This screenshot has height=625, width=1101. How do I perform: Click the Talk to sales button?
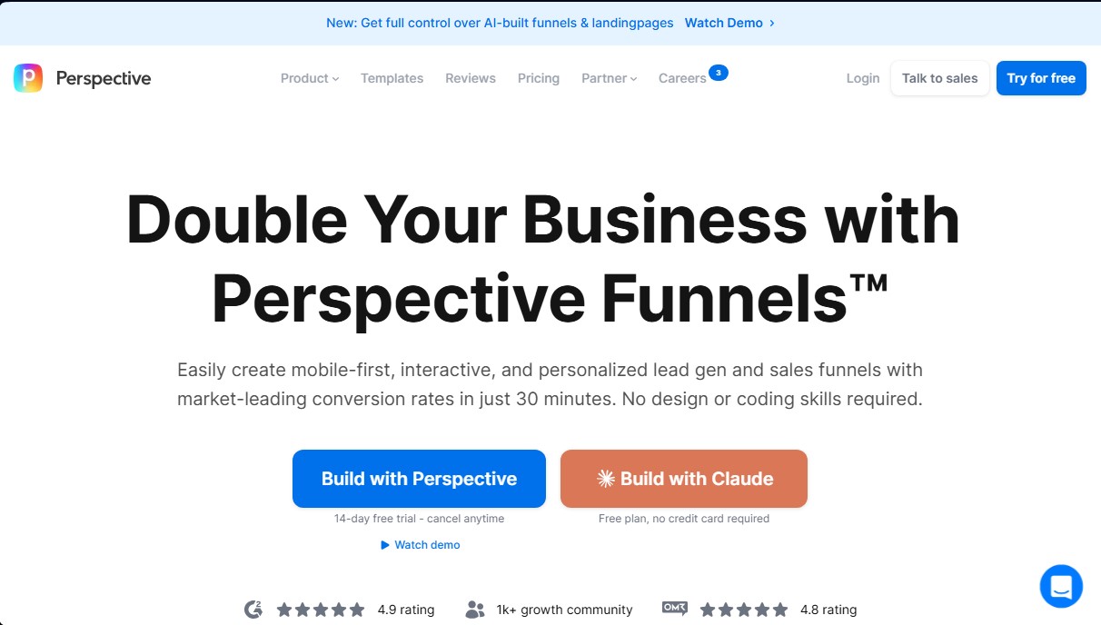[x=940, y=78]
